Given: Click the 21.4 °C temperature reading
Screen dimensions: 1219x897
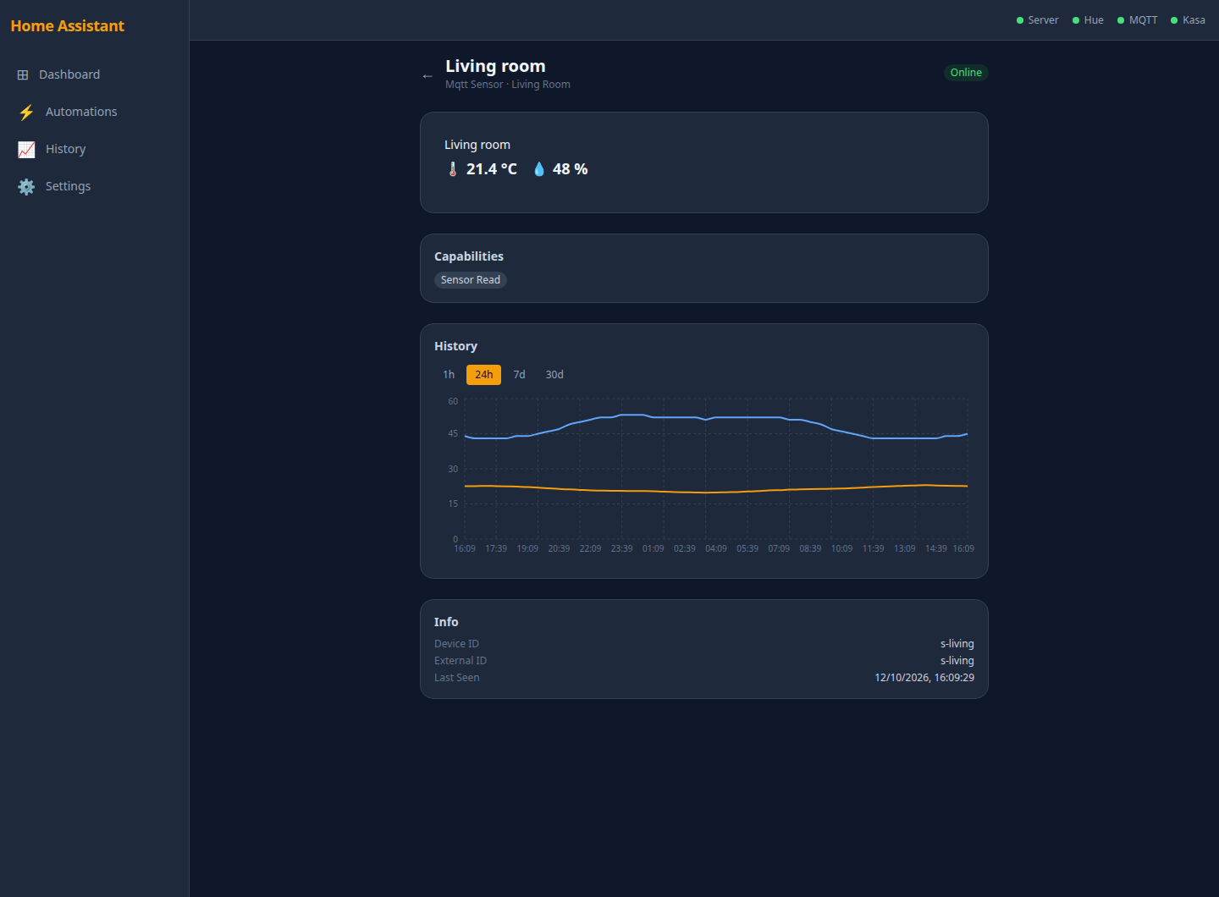Looking at the screenshot, I should coord(491,169).
